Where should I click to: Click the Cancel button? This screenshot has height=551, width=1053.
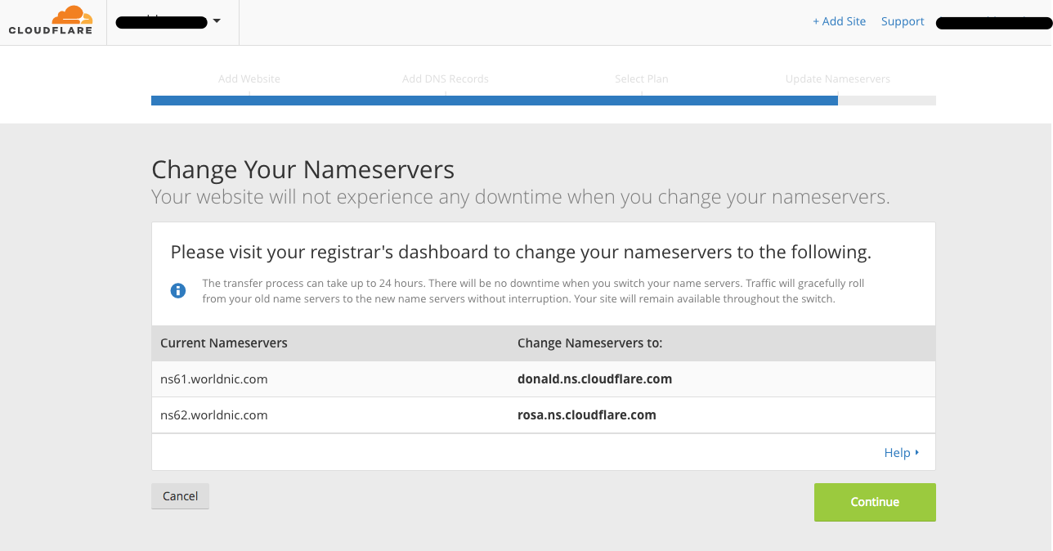(181, 496)
